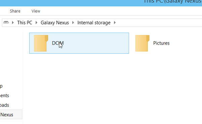Click the Pictures folder name label
Screen dimensions: 202x124
coord(161,43)
